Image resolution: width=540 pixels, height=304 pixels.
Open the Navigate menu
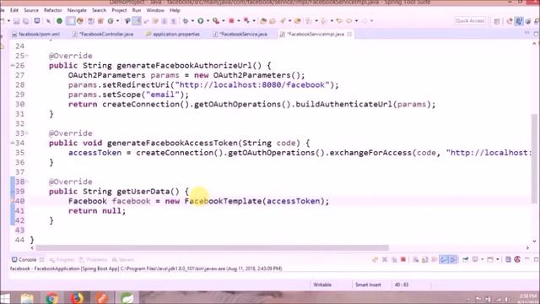pos(77,10)
